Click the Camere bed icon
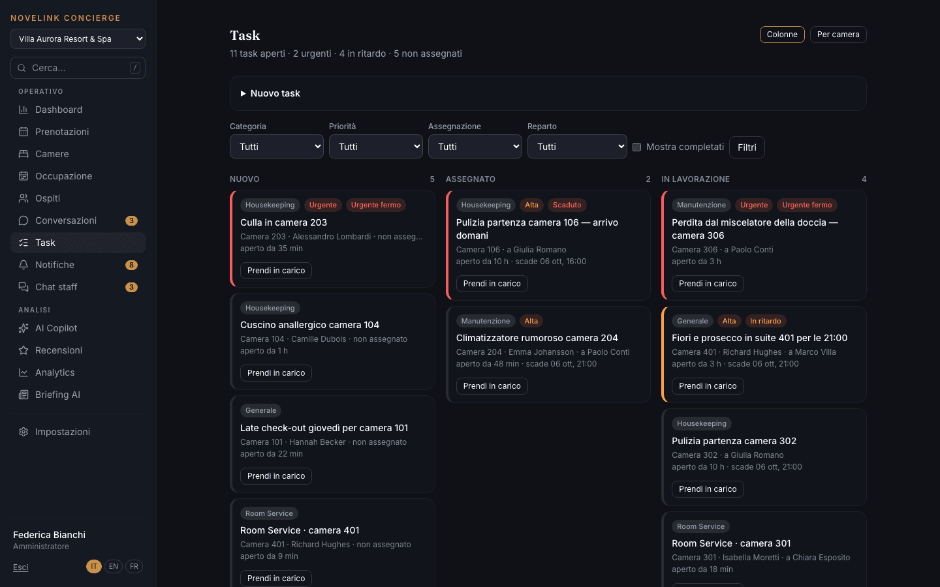Viewport: 940px width, 587px height. (23, 154)
